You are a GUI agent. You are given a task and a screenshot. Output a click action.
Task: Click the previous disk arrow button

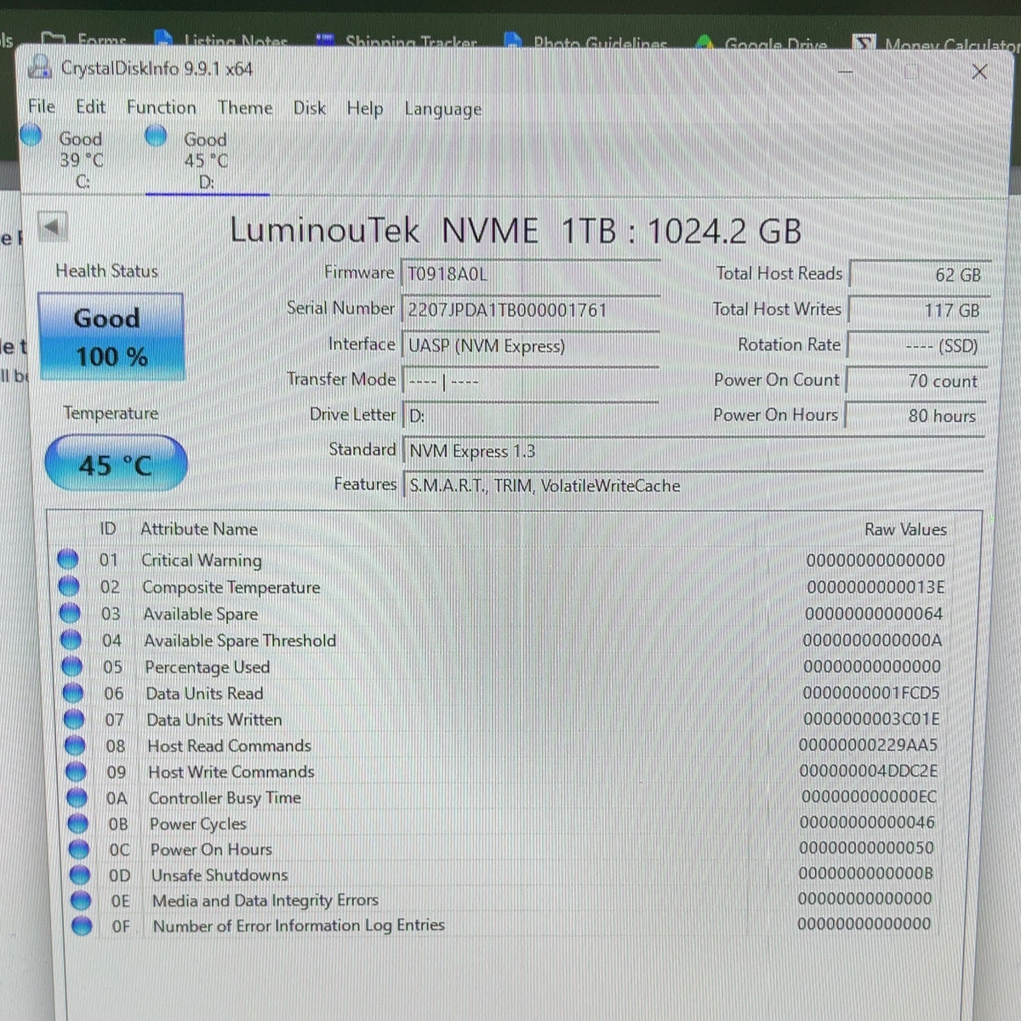53,226
